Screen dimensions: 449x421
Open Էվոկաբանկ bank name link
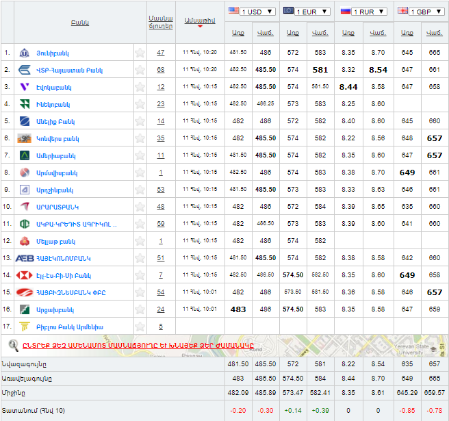pyautogui.click(x=54, y=88)
